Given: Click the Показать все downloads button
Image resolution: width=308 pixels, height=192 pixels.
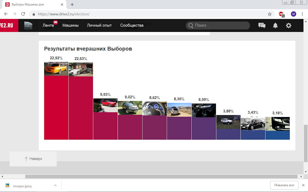Looking at the screenshot, I should (284, 185).
